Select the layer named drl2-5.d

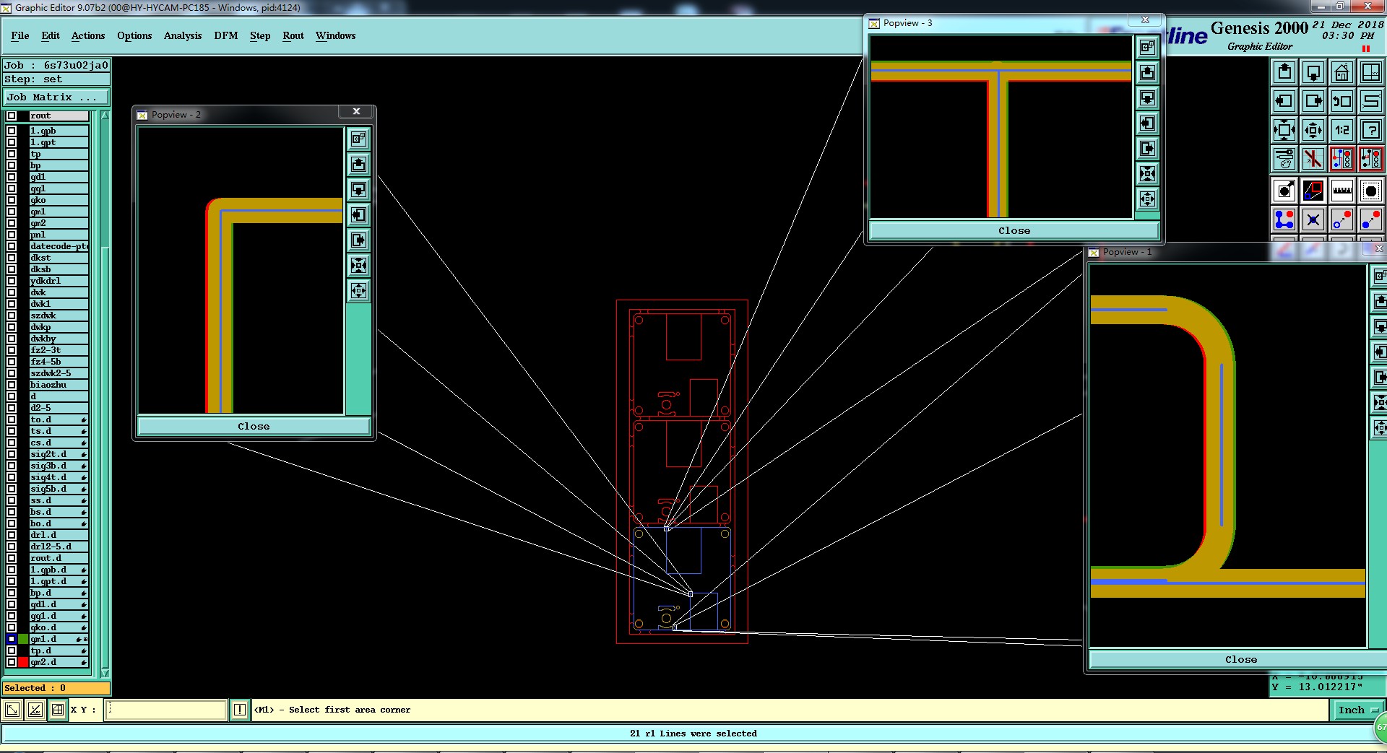pyautogui.click(x=59, y=547)
